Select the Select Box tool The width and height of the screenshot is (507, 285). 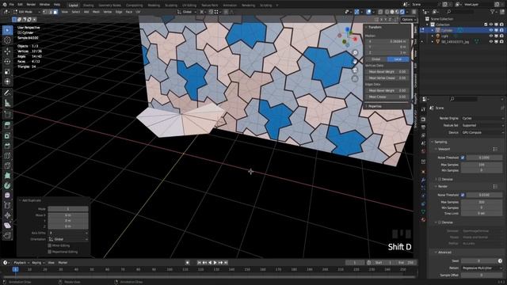click(7, 30)
